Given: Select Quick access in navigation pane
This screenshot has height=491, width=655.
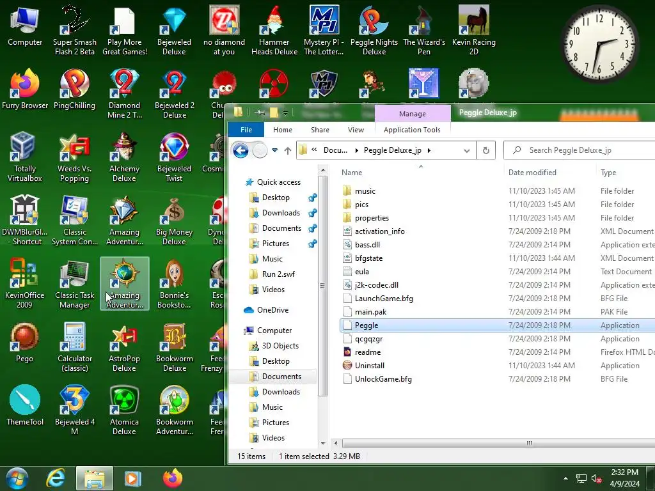Looking at the screenshot, I should point(279,182).
